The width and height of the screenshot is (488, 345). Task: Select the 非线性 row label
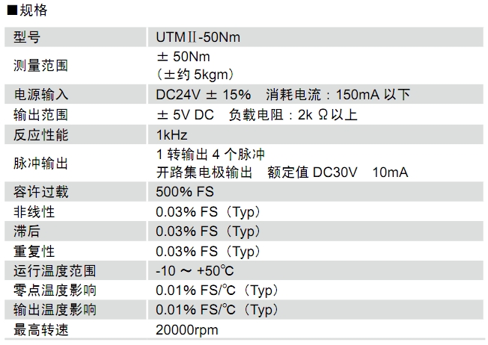34,212
